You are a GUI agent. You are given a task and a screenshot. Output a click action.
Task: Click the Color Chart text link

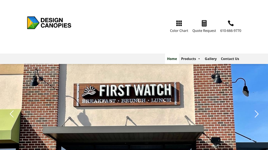coord(179,31)
